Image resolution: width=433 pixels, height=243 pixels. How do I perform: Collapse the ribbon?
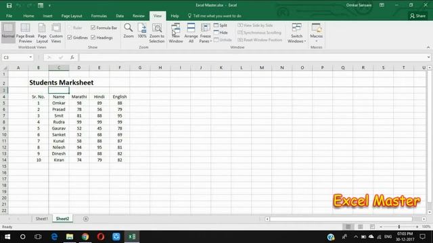428,47
